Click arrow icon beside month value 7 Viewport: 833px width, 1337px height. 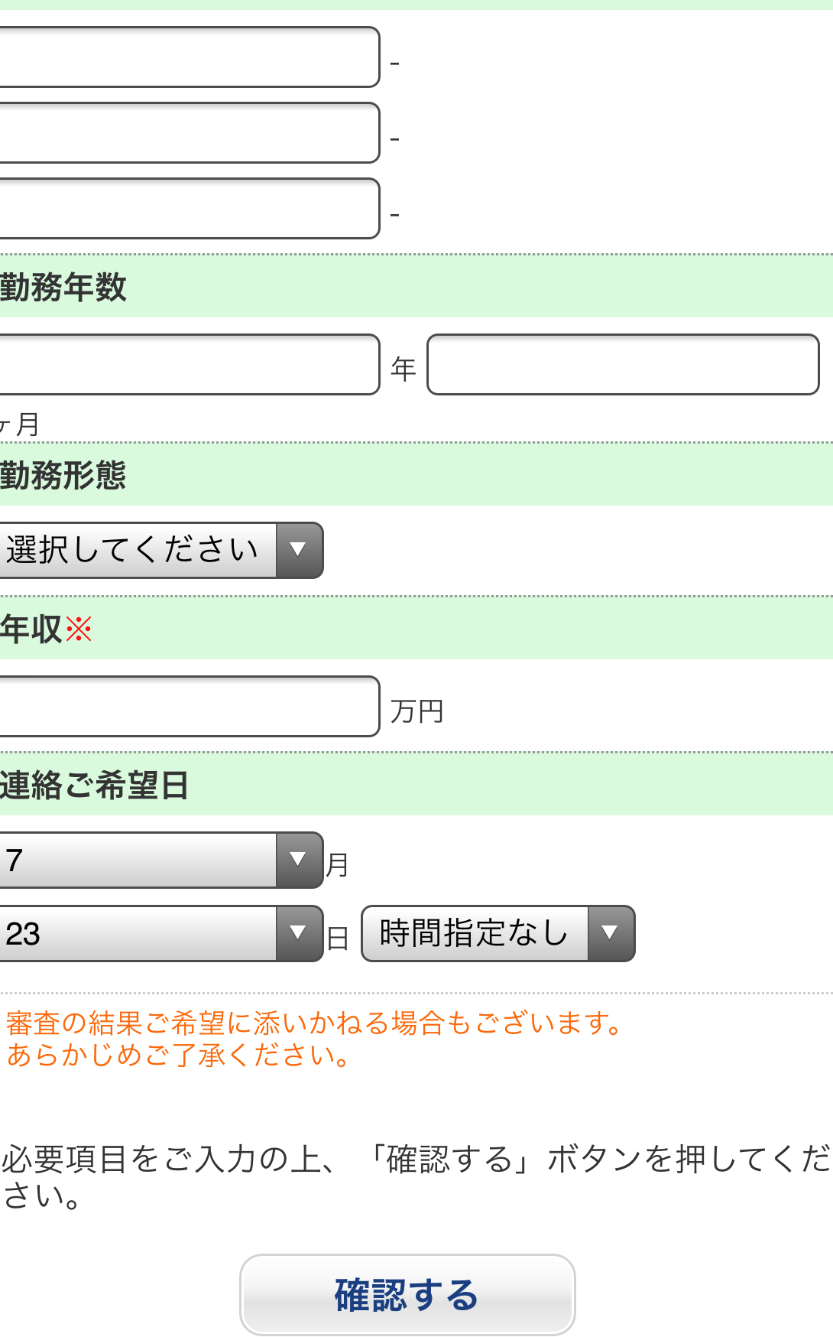click(299, 860)
